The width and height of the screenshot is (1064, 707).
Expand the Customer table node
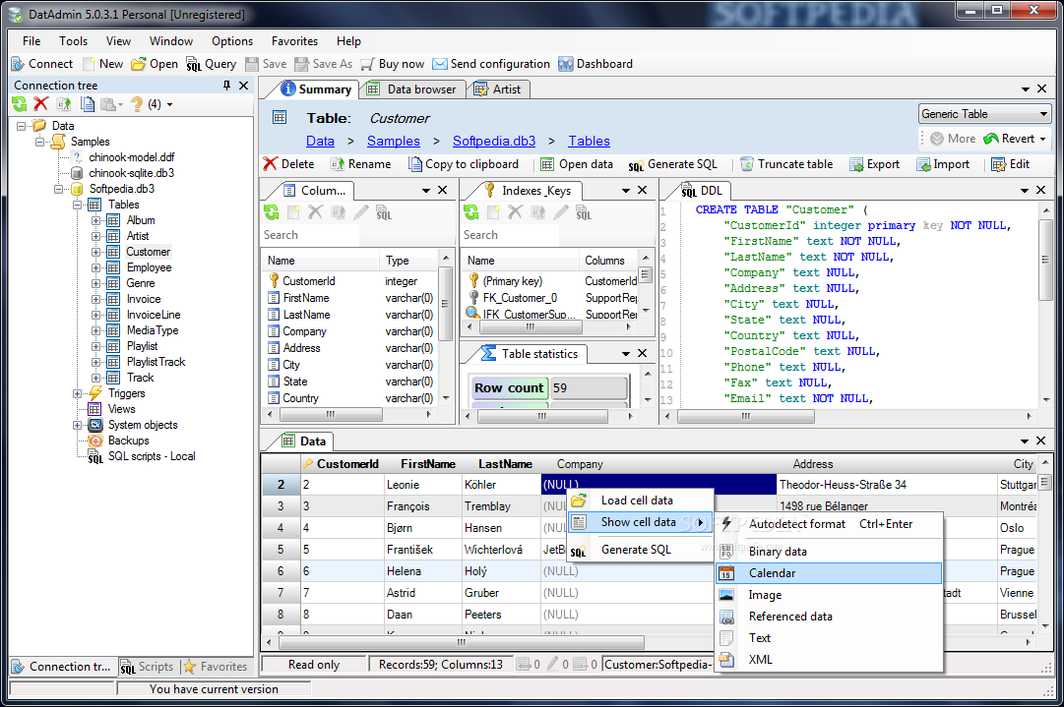point(95,252)
